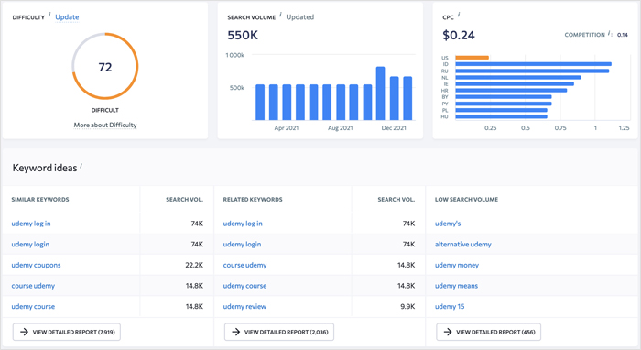The height and width of the screenshot is (350, 641).
Task: Click the info icon next to Keyword ideas
Action: click(81, 166)
